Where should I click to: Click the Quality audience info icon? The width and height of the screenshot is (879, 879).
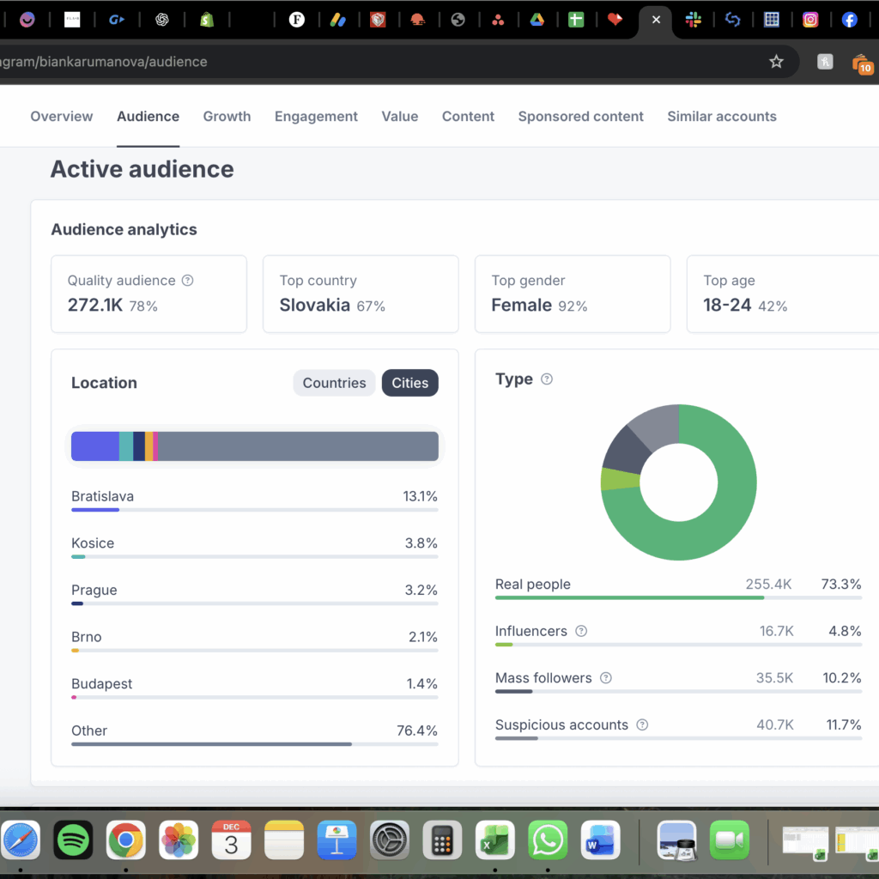pos(188,281)
